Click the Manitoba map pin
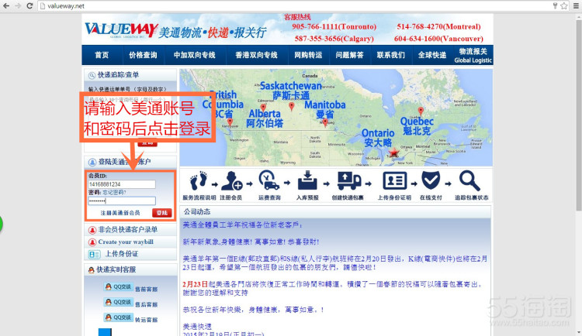The height and width of the screenshot is (336, 582). click(x=325, y=122)
